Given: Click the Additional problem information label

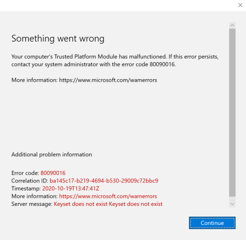Looking at the screenshot, I should tap(52, 154).
